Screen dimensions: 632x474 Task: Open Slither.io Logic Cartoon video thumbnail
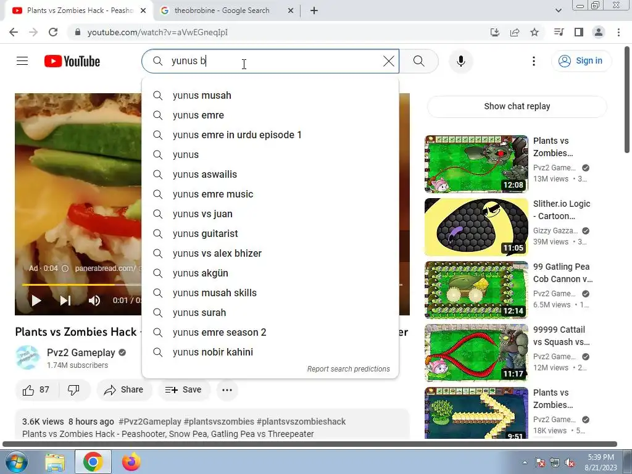pyautogui.click(x=476, y=227)
